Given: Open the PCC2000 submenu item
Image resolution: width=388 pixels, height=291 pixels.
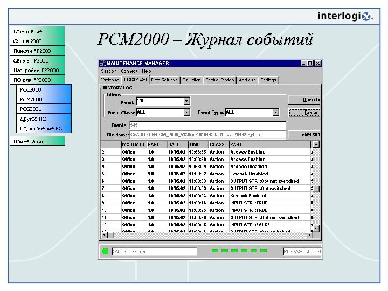Looking at the screenshot, I should pos(44,89).
